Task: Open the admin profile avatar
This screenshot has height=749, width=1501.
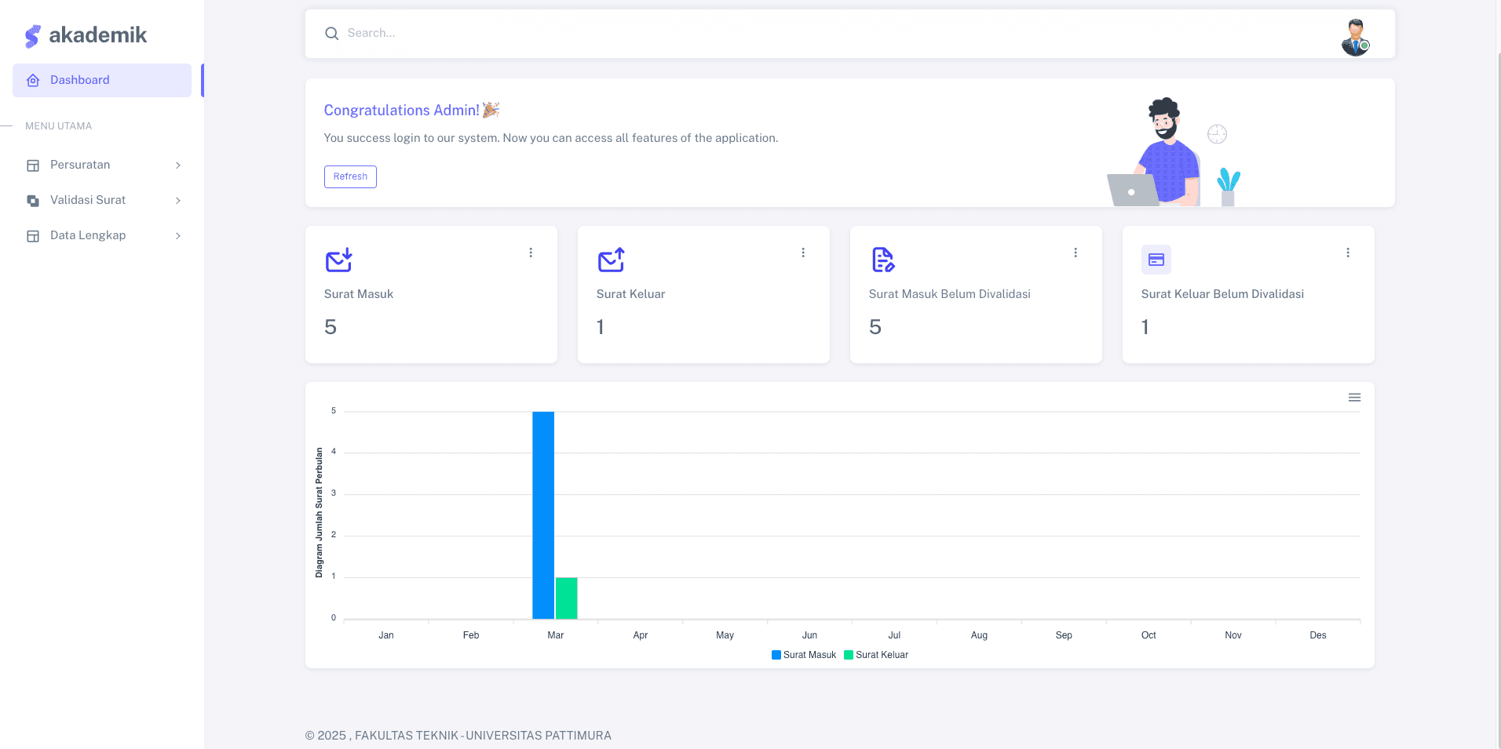Action: tap(1355, 37)
